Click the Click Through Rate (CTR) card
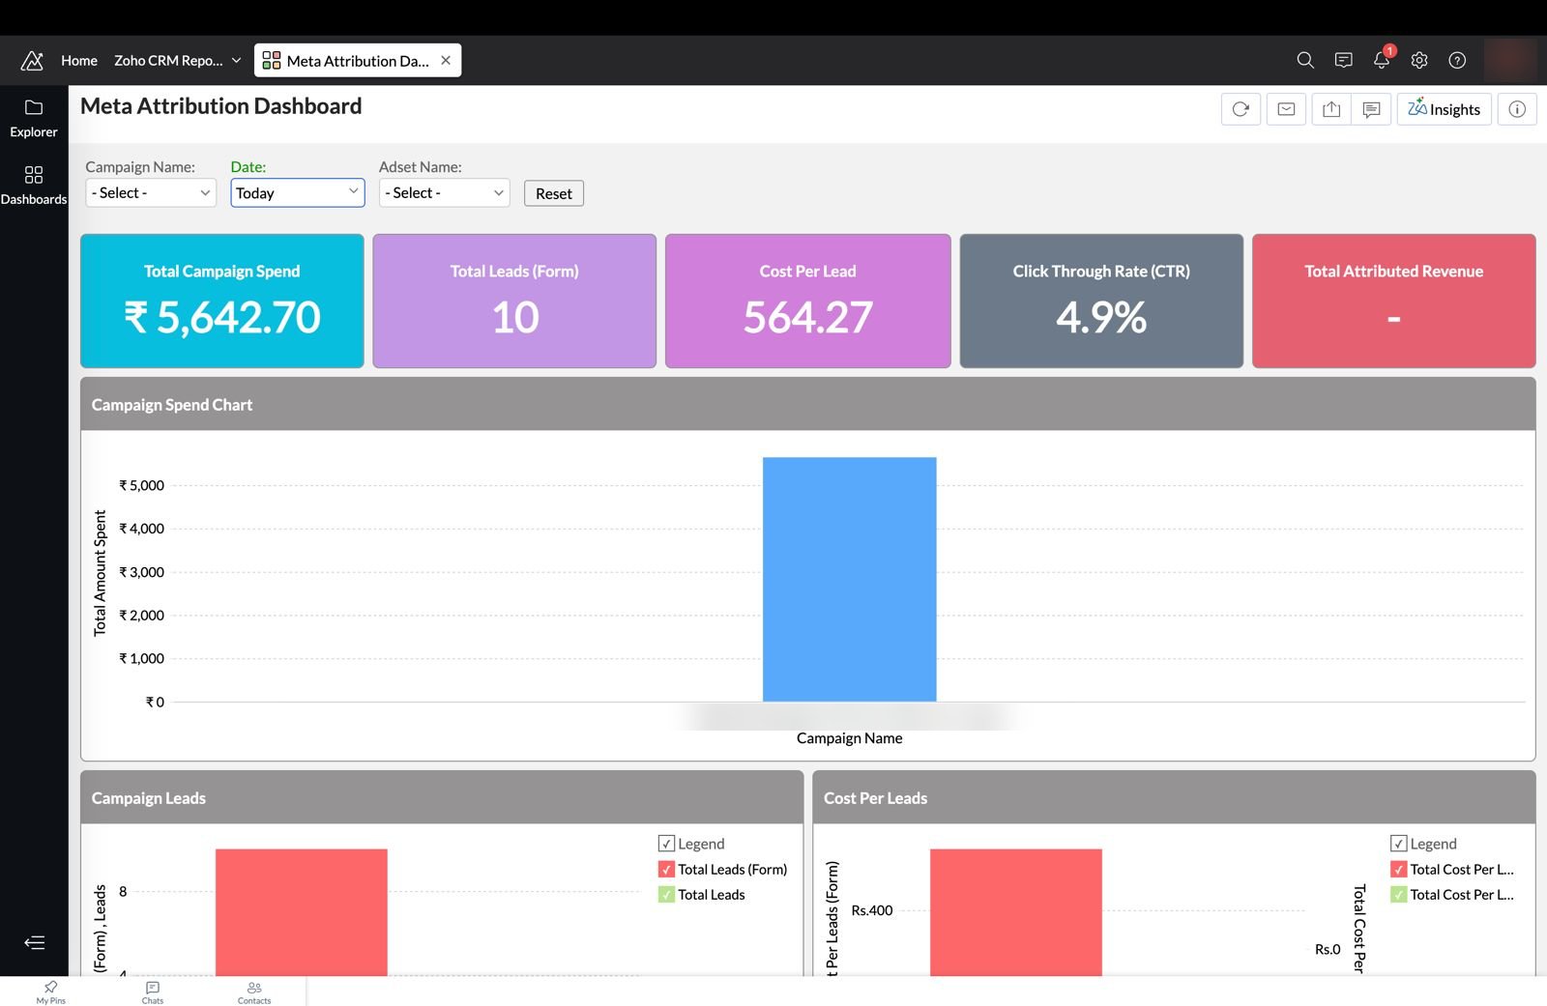Image resolution: width=1547 pixels, height=1006 pixels. (1101, 301)
